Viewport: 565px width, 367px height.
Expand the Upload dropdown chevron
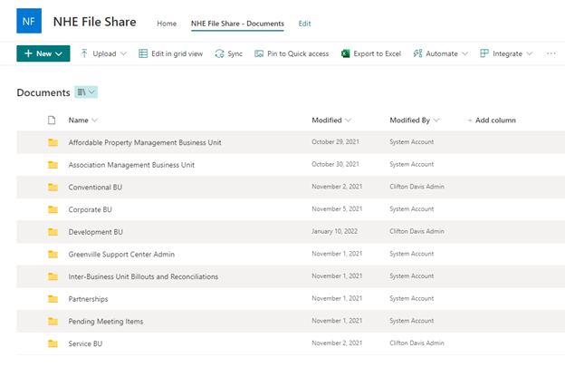123,53
